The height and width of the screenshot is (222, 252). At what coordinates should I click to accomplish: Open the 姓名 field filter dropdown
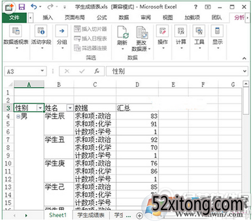point(70,108)
